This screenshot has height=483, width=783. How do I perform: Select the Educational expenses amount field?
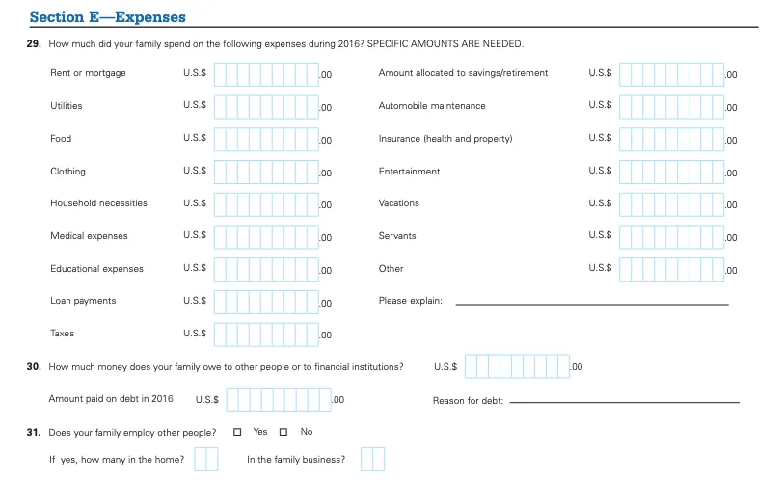[x=267, y=269]
